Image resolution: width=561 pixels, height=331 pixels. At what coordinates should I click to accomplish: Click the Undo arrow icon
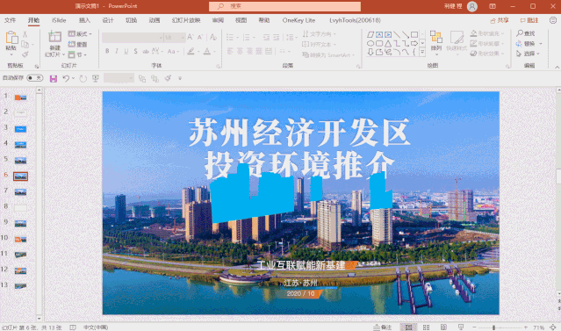[66, 78]
